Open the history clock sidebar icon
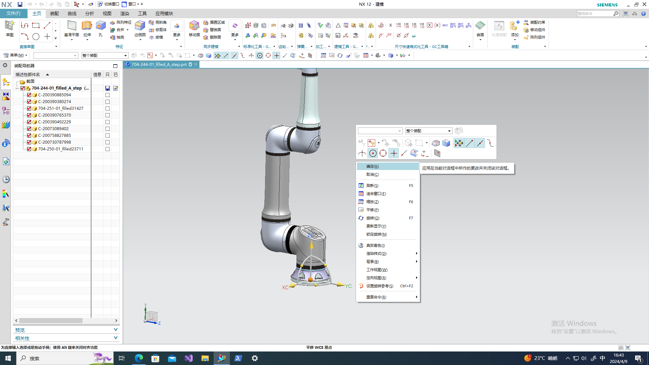 point(6,179)
